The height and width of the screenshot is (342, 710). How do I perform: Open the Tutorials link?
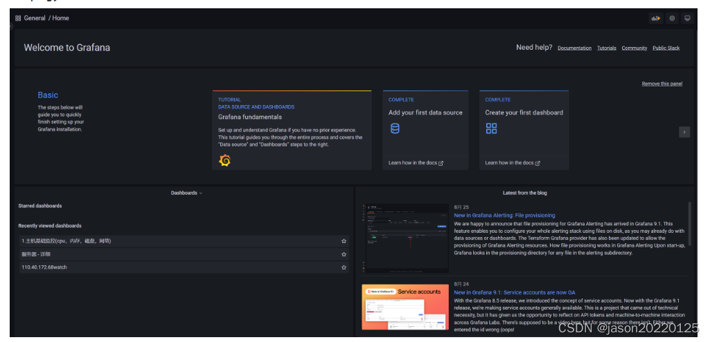[x=606, y=48]
